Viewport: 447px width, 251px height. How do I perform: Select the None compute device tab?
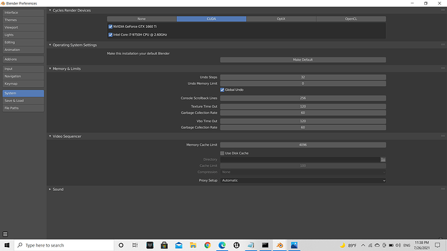142,19
